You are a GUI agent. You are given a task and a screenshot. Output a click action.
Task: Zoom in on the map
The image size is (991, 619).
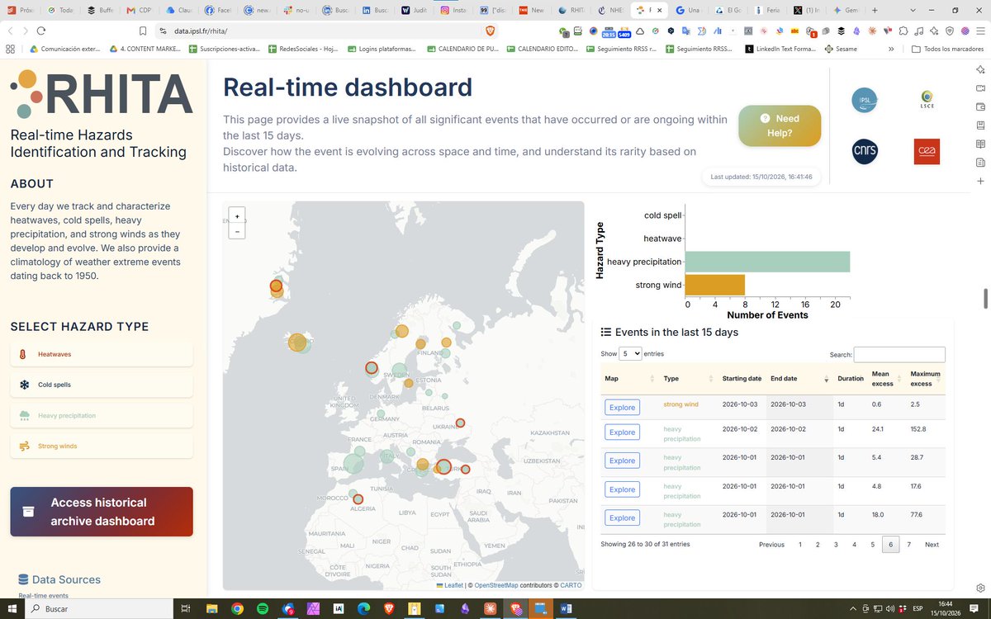237,216
